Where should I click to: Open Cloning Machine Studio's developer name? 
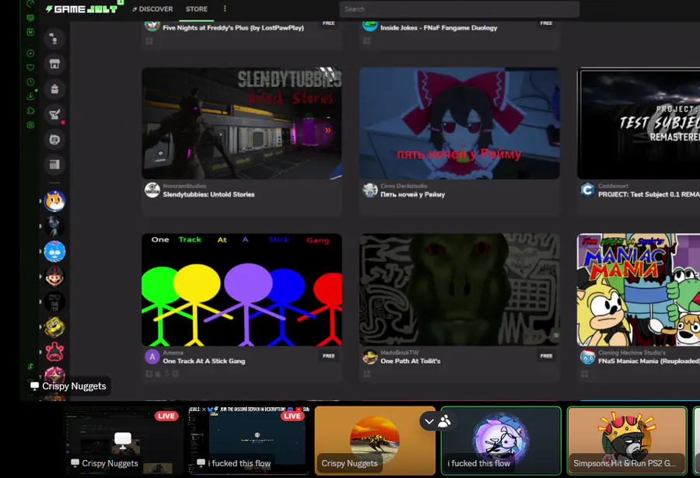pyautogui.click(x=632, y=353)
